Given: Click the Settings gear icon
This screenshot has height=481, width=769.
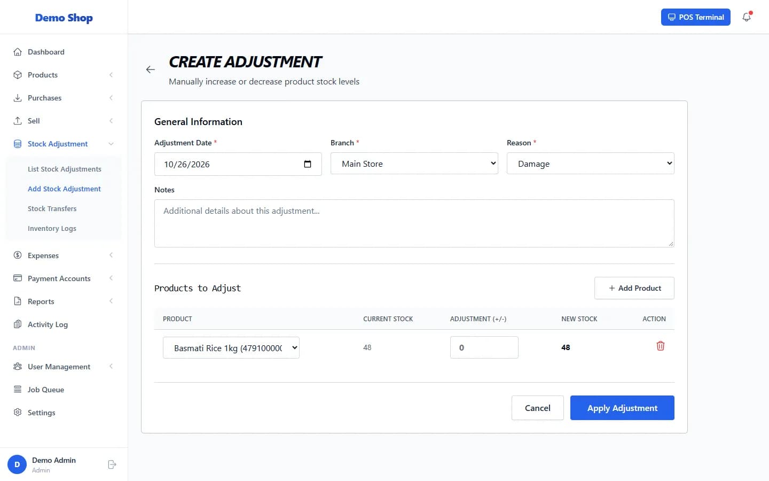Looking at the screenshot, I should (x=18, y=413).
